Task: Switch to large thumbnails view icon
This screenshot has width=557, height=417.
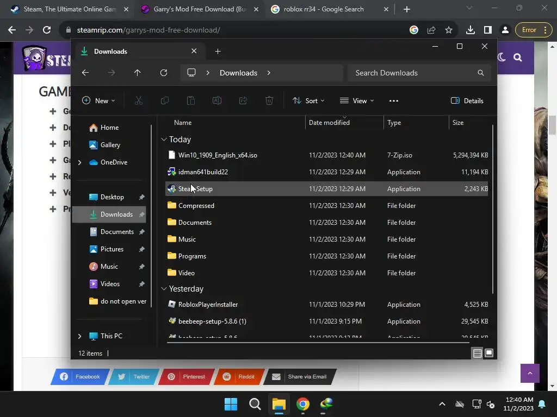Action: [x=489, y=353]
